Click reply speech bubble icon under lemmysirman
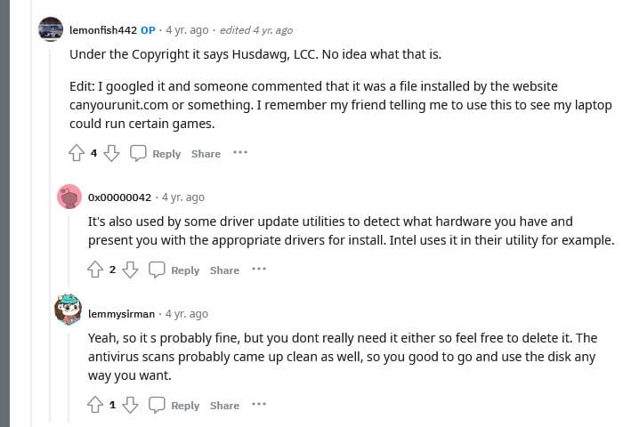Image resolution: width=623 pixels, height=427 pixels. [157, 405]
